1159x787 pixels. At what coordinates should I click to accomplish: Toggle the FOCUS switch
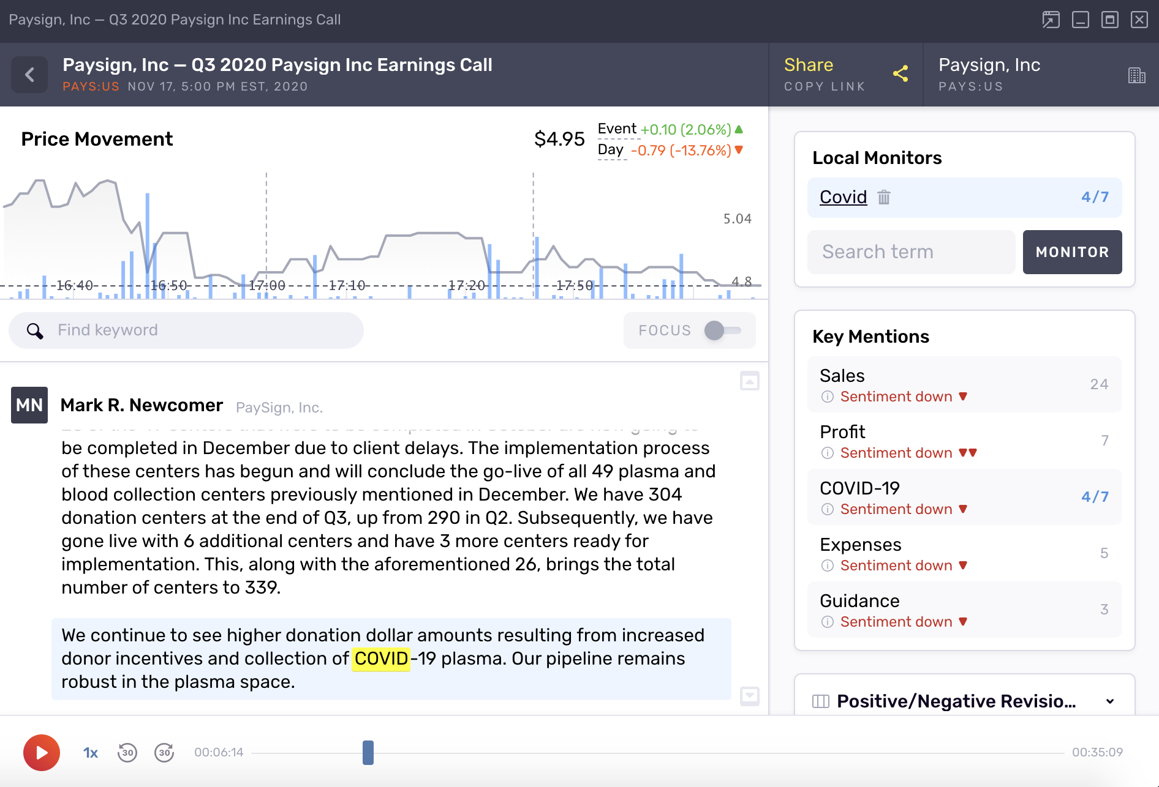click(x=723, y=330)
